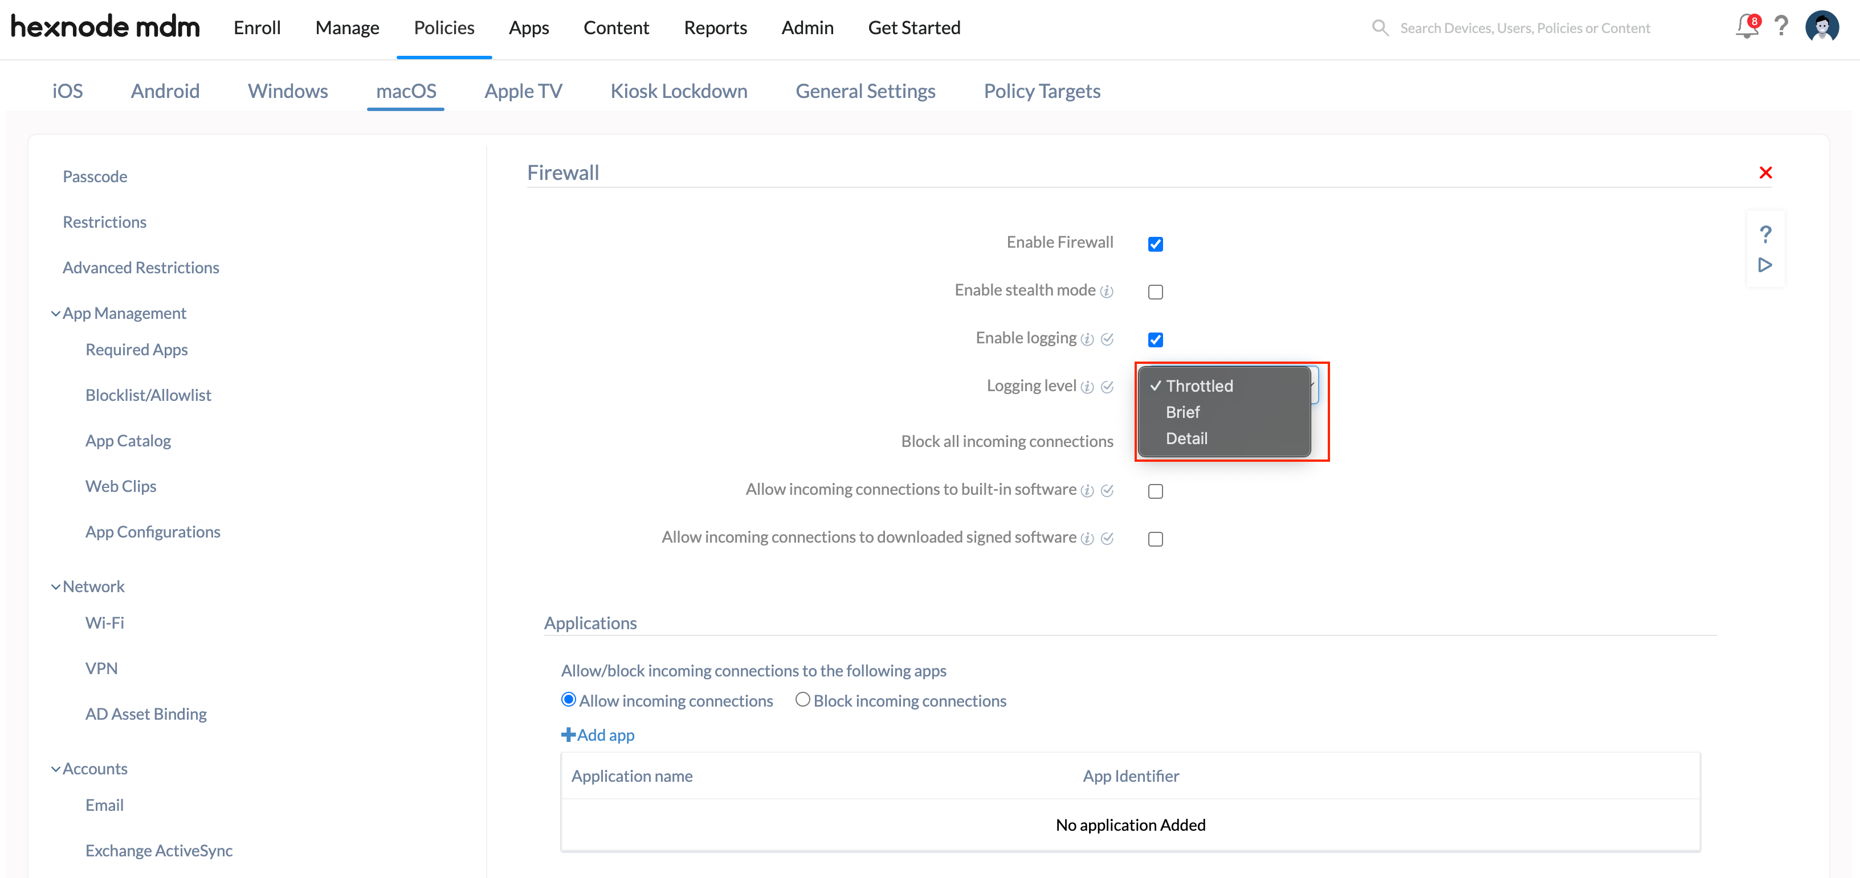Viewport: 1860px width, 878px height.
Task: Switch to the Android tab
Action: [x=165, y=91]
